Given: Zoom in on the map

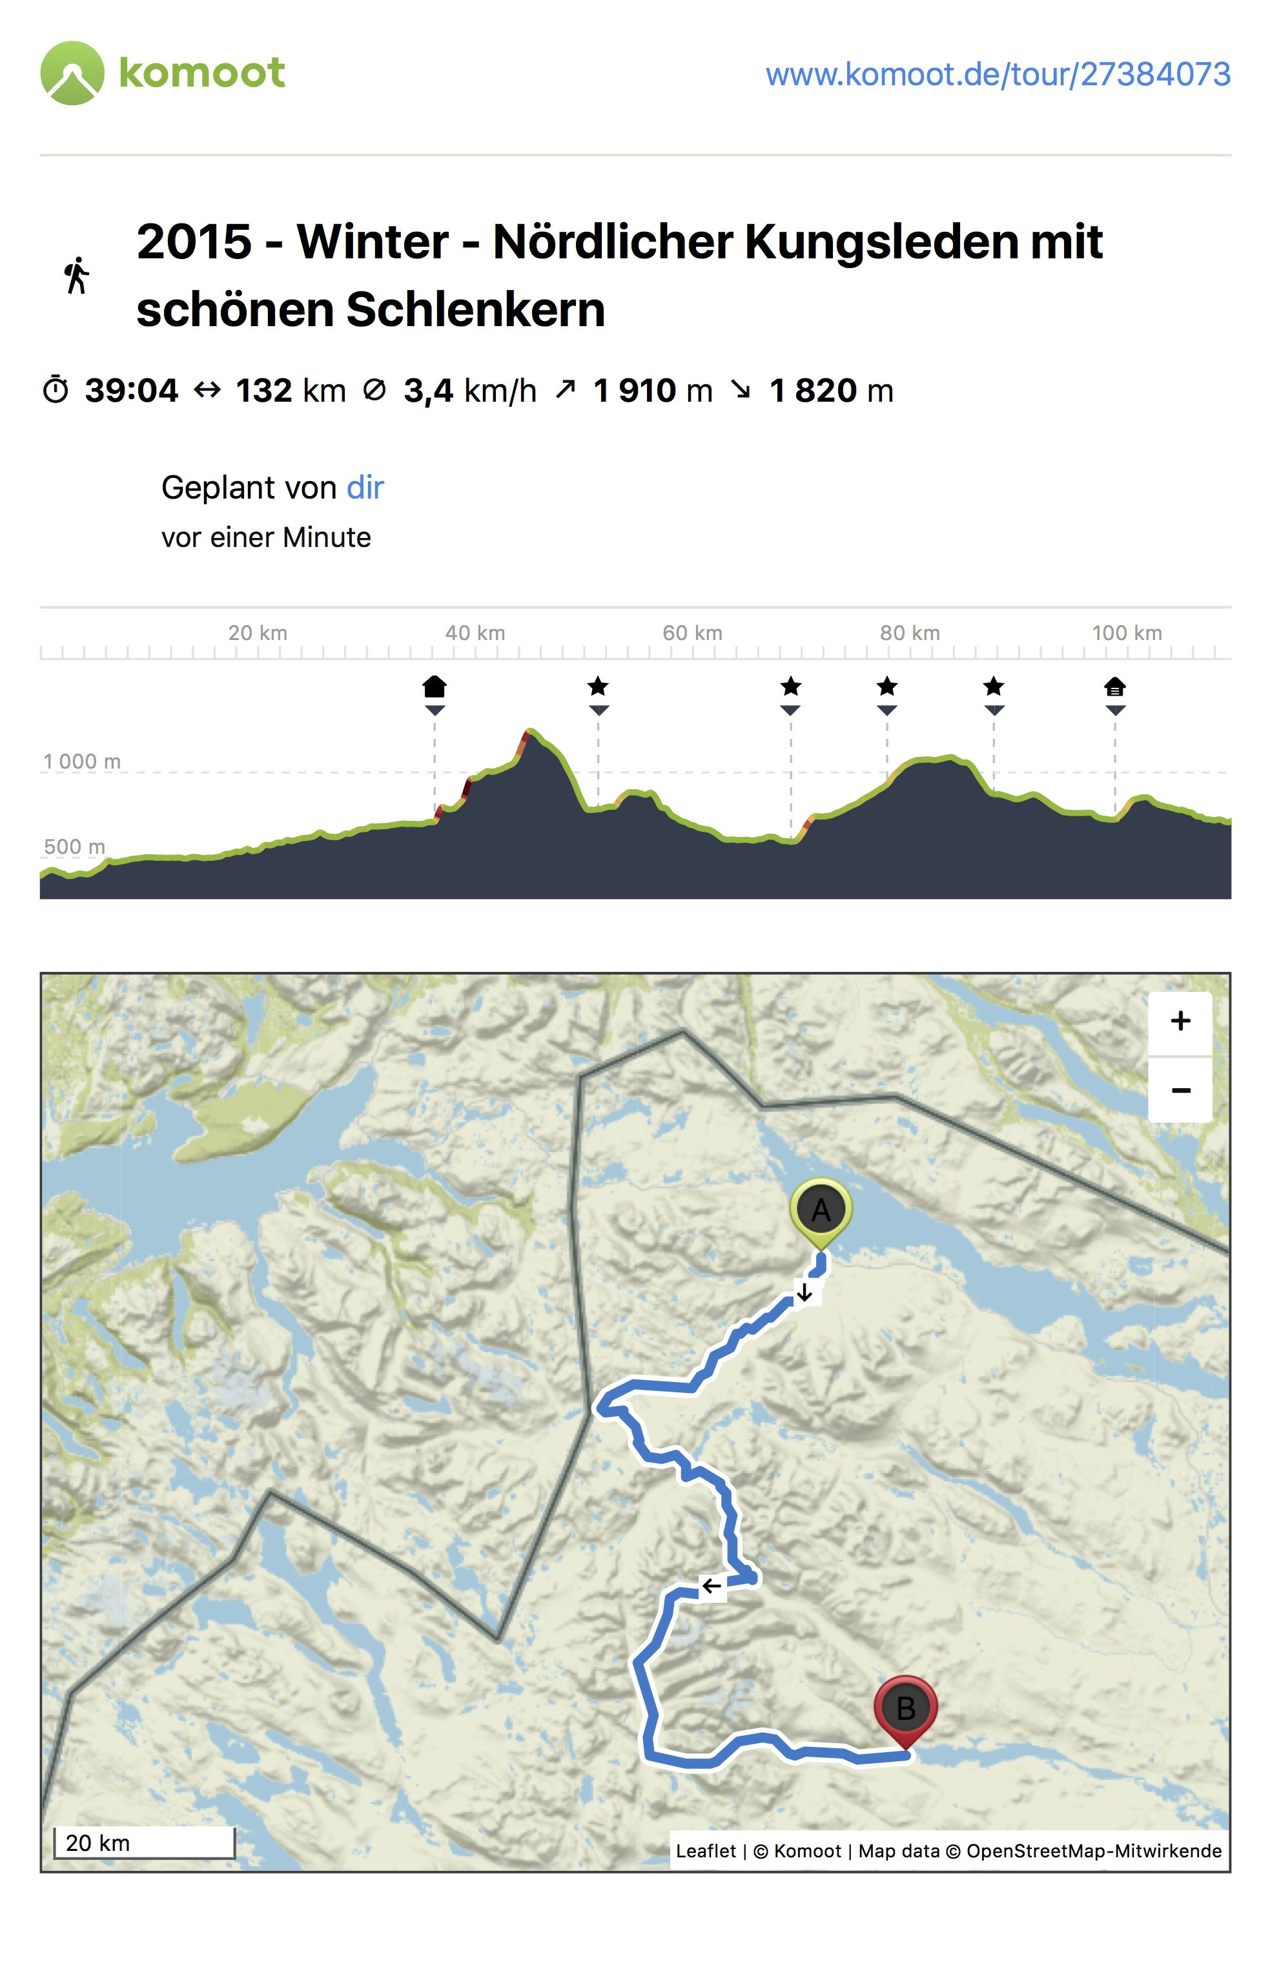Looking at the screenshot, I should click(x=1180, y=1022).
